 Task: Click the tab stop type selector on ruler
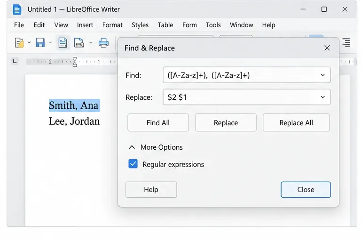(x=15, y=61)
